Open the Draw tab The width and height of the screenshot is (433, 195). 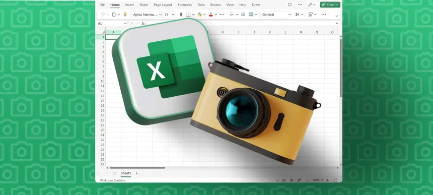[256, 5]
